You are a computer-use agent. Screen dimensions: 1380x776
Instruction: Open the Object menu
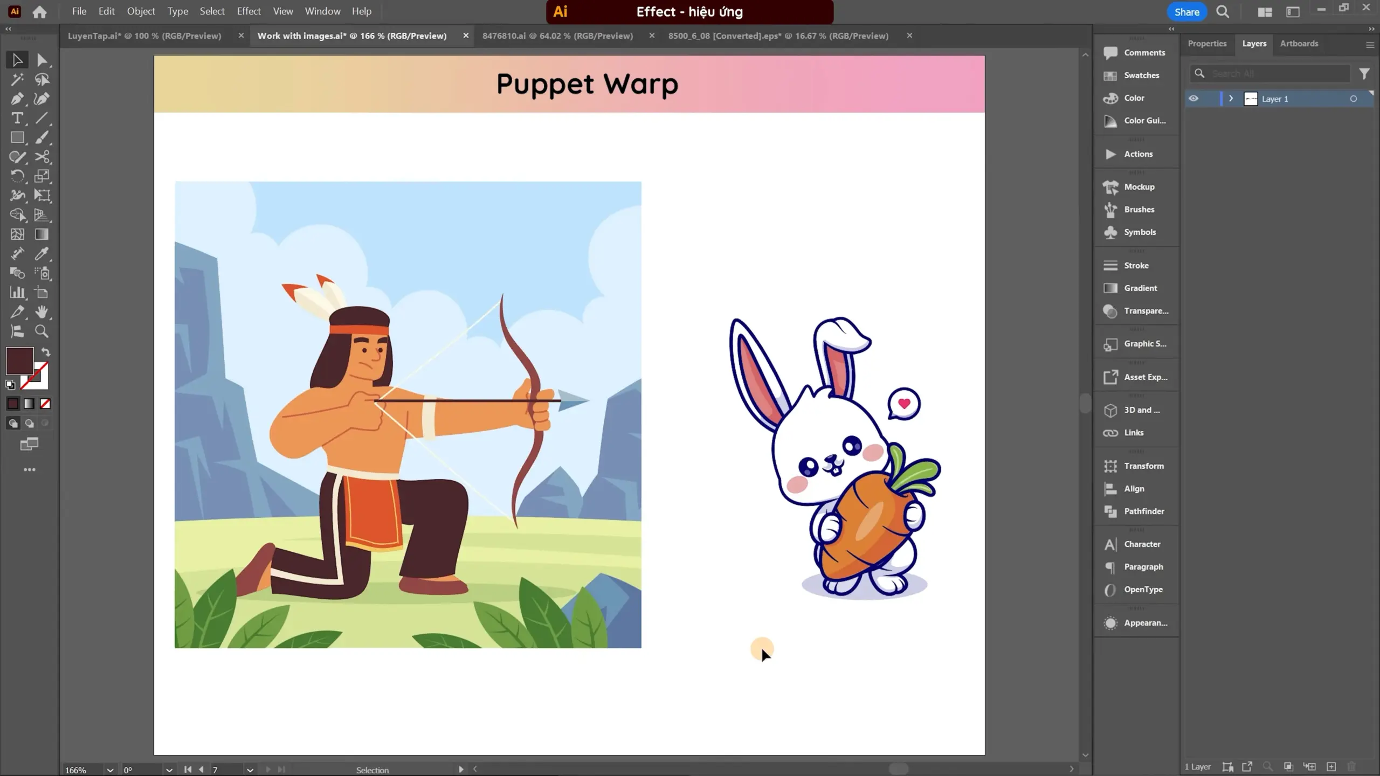[x=141, y=11]
